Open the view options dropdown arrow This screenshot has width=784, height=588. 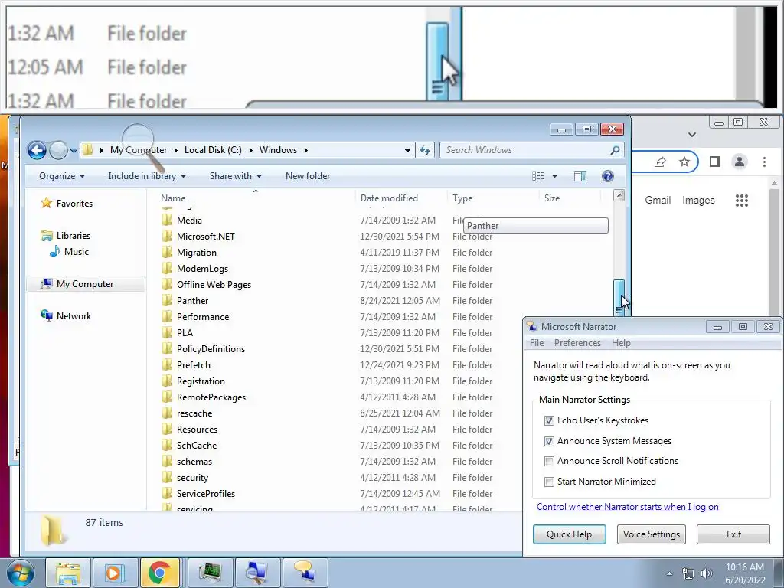click(554, 176)
